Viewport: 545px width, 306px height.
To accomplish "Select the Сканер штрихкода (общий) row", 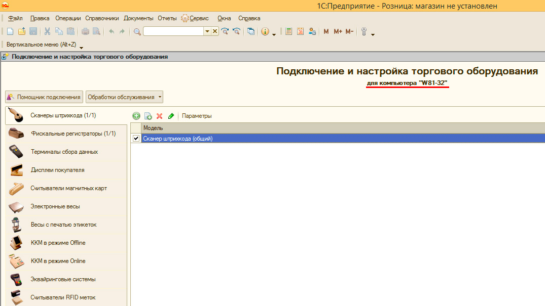I will coord(304,139).
